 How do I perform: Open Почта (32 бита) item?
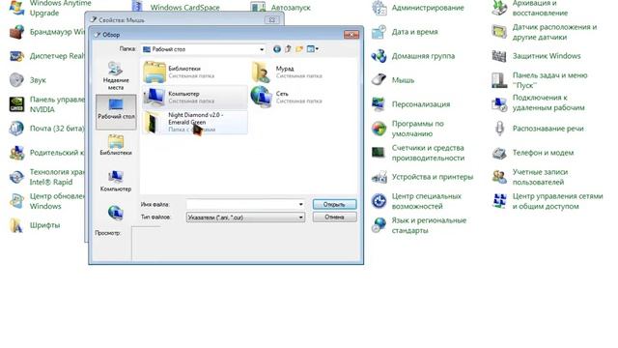[x=46, y=129]
